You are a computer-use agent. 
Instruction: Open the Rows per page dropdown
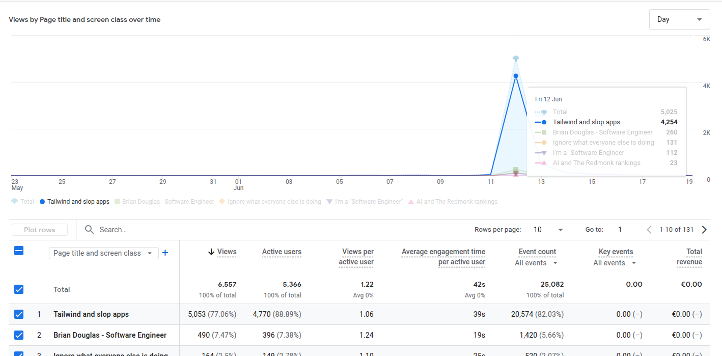coord(548,230)
